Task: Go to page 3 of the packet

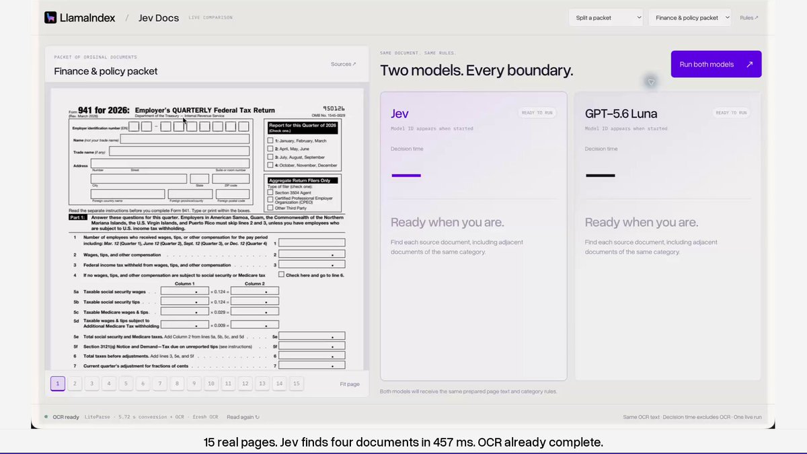Action: coord(91,383)
